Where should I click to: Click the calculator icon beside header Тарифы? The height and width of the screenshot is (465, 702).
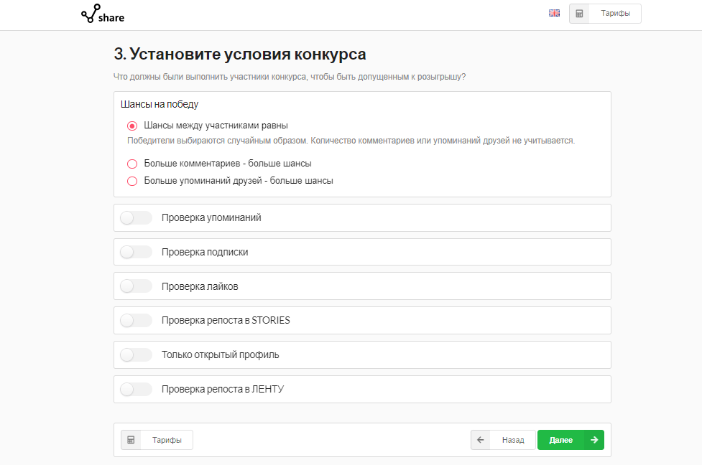click(x=579, y=13)
